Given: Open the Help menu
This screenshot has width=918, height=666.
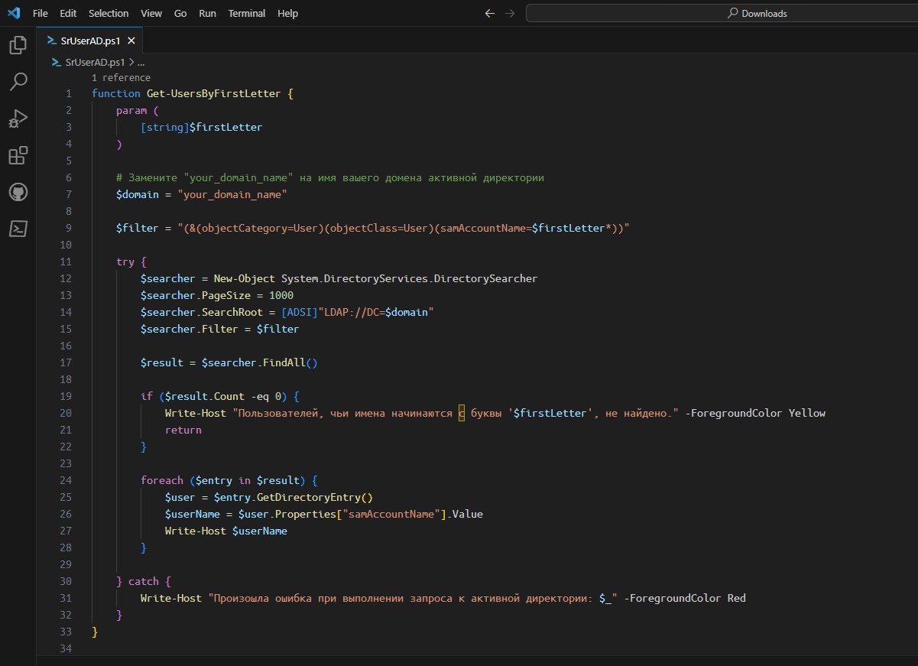Looking at the screenshot, I should pyautogui.click(x=287, y=13).
